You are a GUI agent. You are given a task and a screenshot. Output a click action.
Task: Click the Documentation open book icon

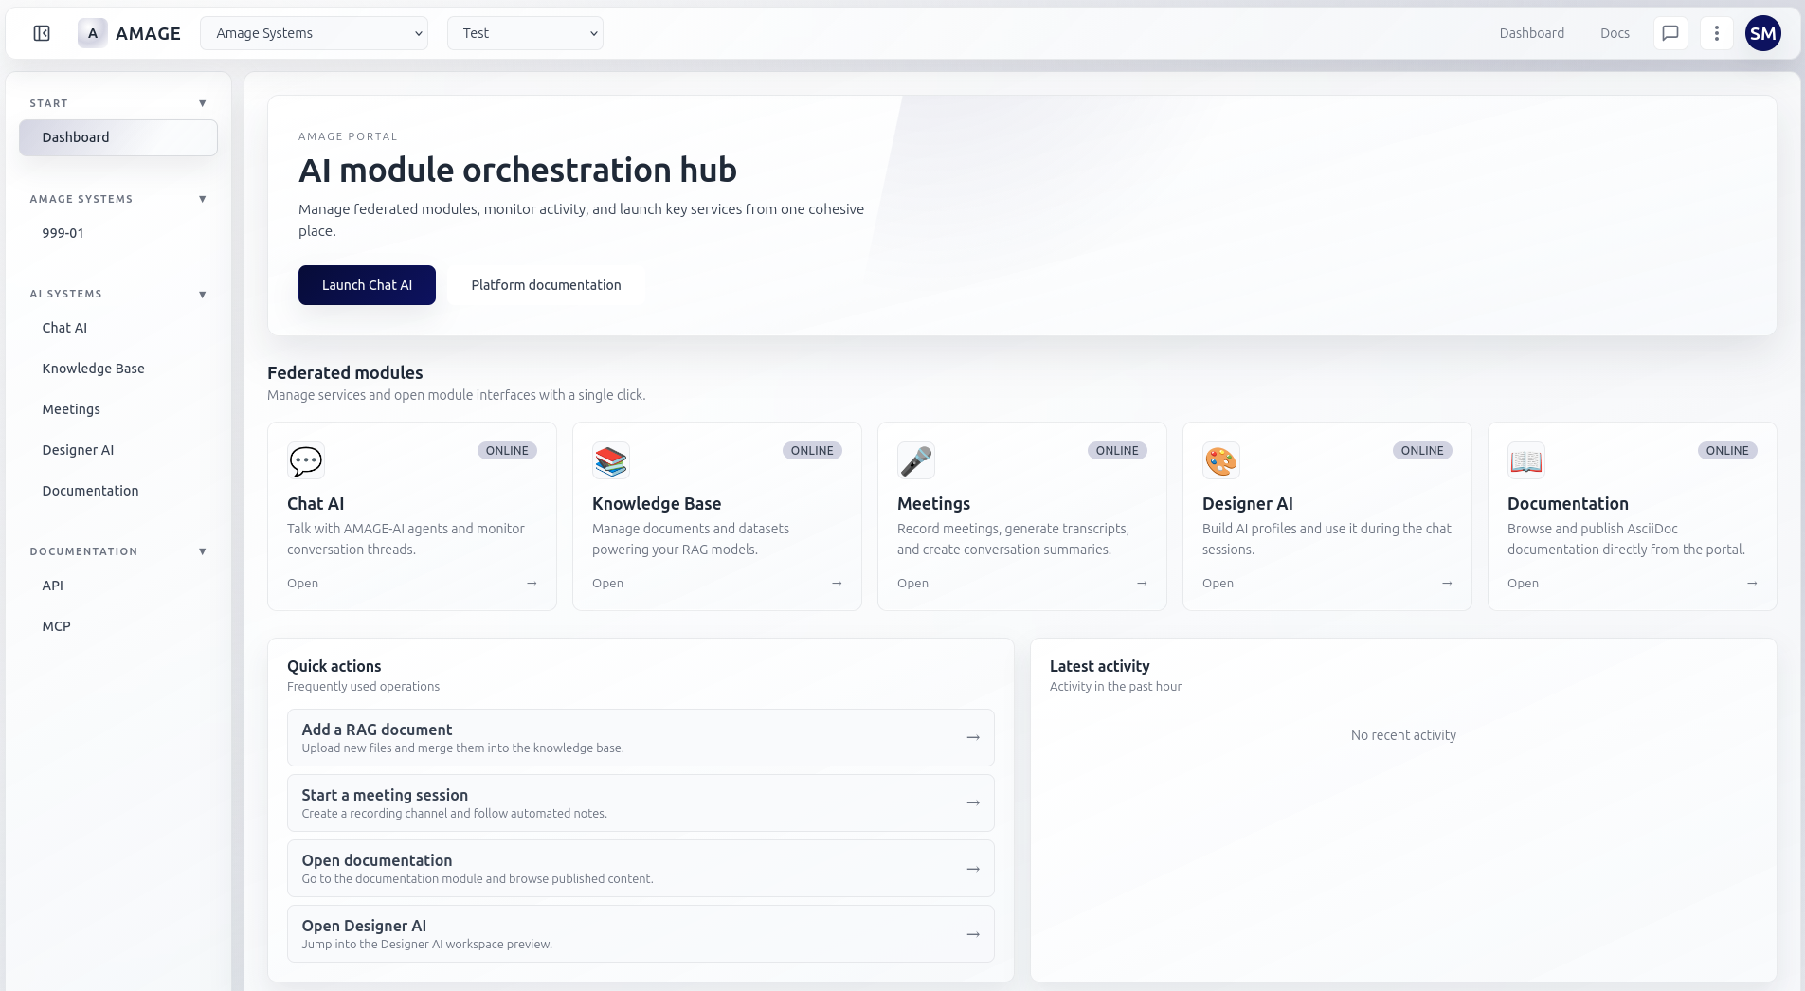tap(1526, 461)
